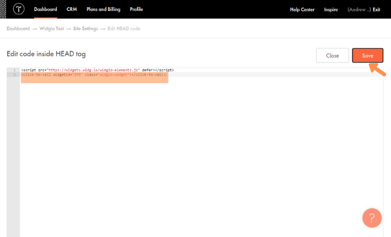Go to Dashboard via breadcrumb

tap(18, 29)
